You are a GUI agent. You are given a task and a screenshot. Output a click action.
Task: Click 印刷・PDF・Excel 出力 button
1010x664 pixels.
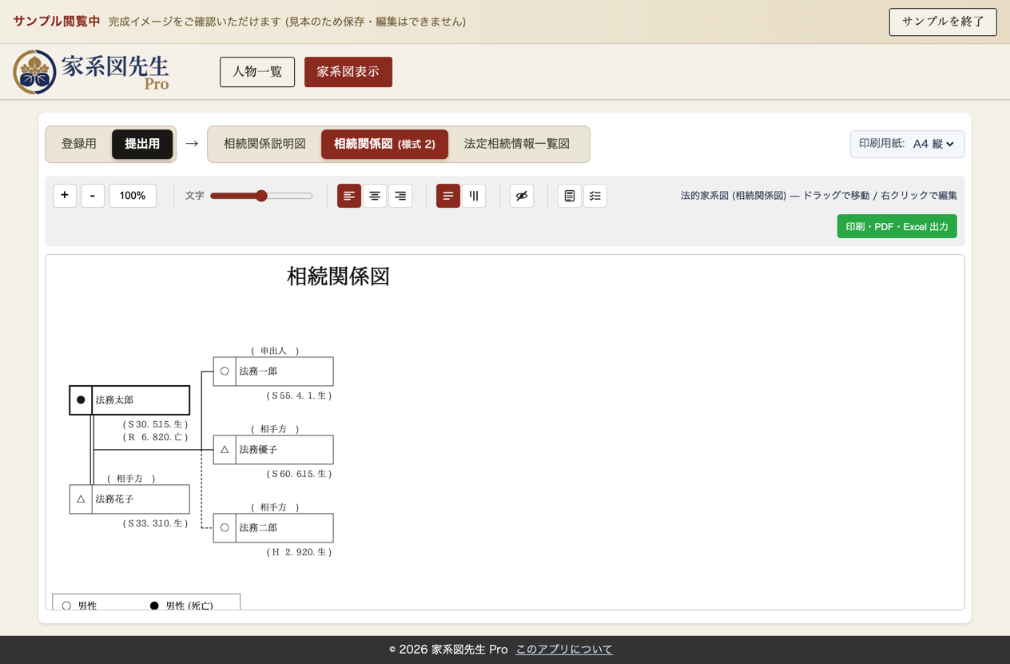click(x=897, y=227)
